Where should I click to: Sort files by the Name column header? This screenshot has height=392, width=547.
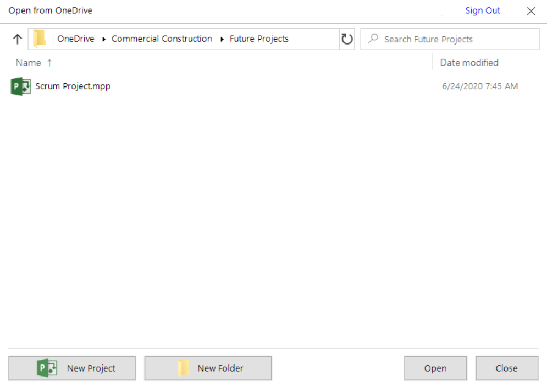pos(29,63)
